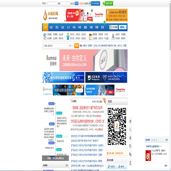This screenshot has width=171, height=171.
Task: Click the orange-topped box category icon
Action: (90, 36)
